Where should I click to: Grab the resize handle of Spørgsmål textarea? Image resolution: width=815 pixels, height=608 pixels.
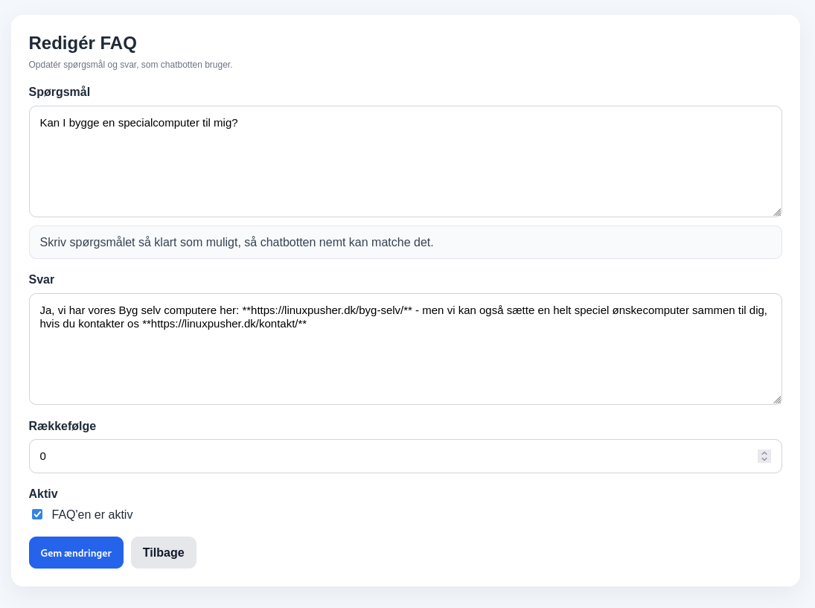click(776, 212)
